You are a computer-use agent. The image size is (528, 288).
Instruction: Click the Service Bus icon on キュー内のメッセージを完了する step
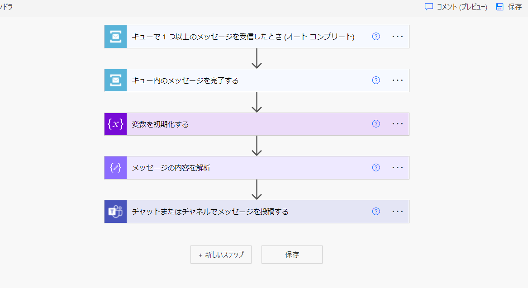115,80
